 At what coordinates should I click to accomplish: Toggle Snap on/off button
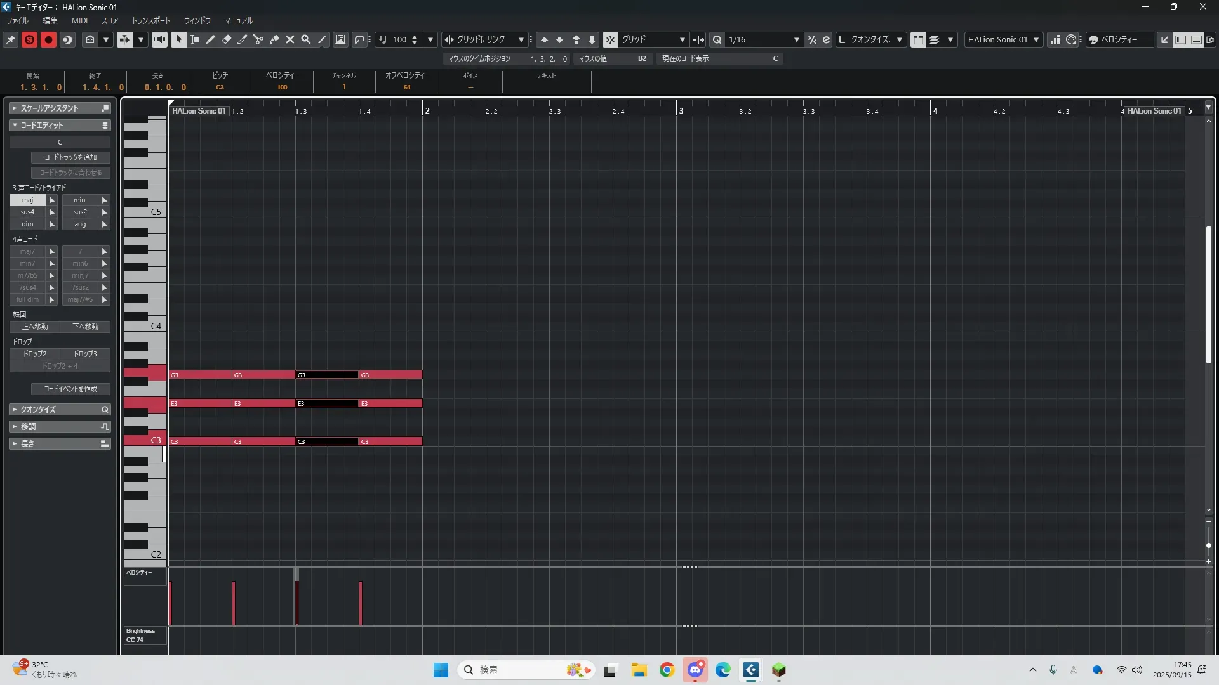pyautogui.click(x=609, y=39)
